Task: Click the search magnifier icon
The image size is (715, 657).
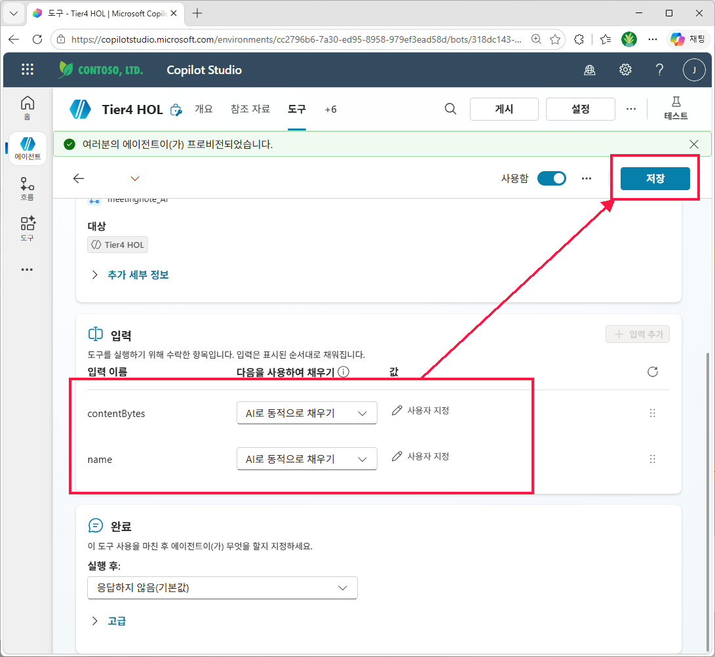Action: 450,109
